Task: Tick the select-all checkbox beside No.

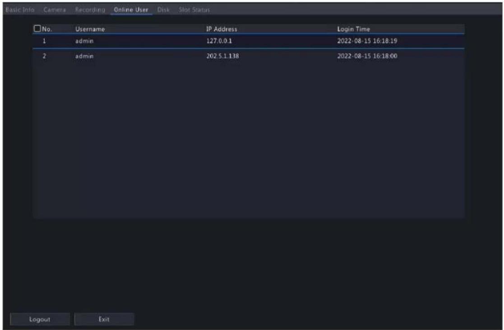Action: tap(37, 28)
